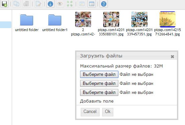Click the Добавить поле link

[x=97, y=101]
